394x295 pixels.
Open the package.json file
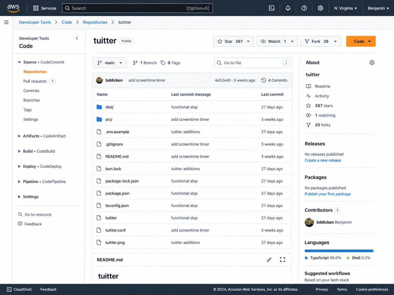point(117,193)
